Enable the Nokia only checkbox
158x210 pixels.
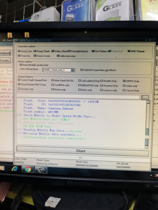pos(52,89)
